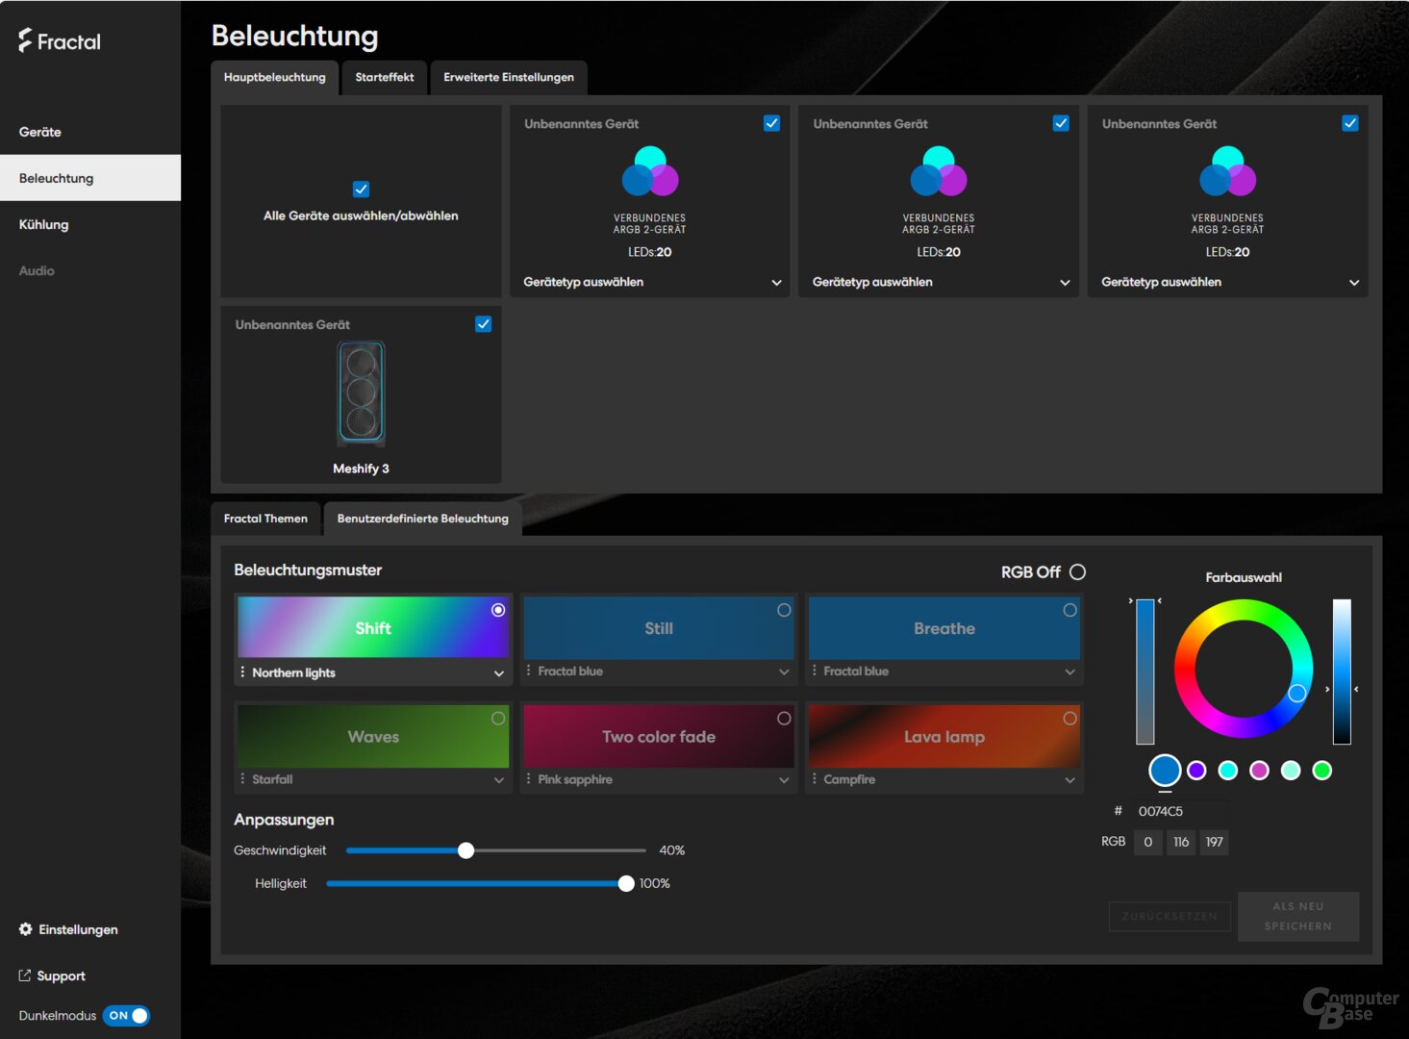Screen dimensions: 1409x1039
Task: Open the Audio section
Action: pos(37,270)
